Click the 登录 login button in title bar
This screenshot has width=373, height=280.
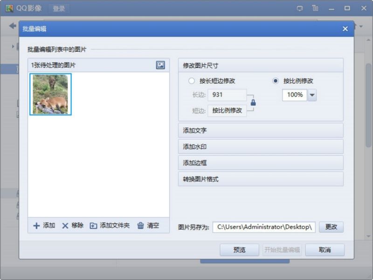[59, 8]
